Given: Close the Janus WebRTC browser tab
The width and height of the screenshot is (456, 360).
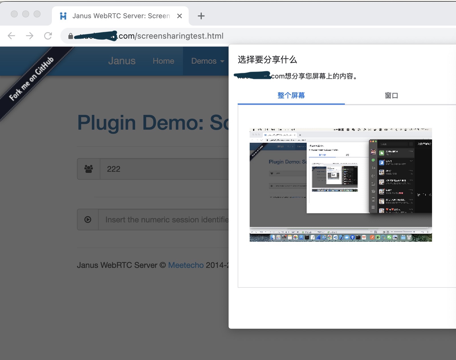Looking at the screenshot, I should click(x=179, y=16).
